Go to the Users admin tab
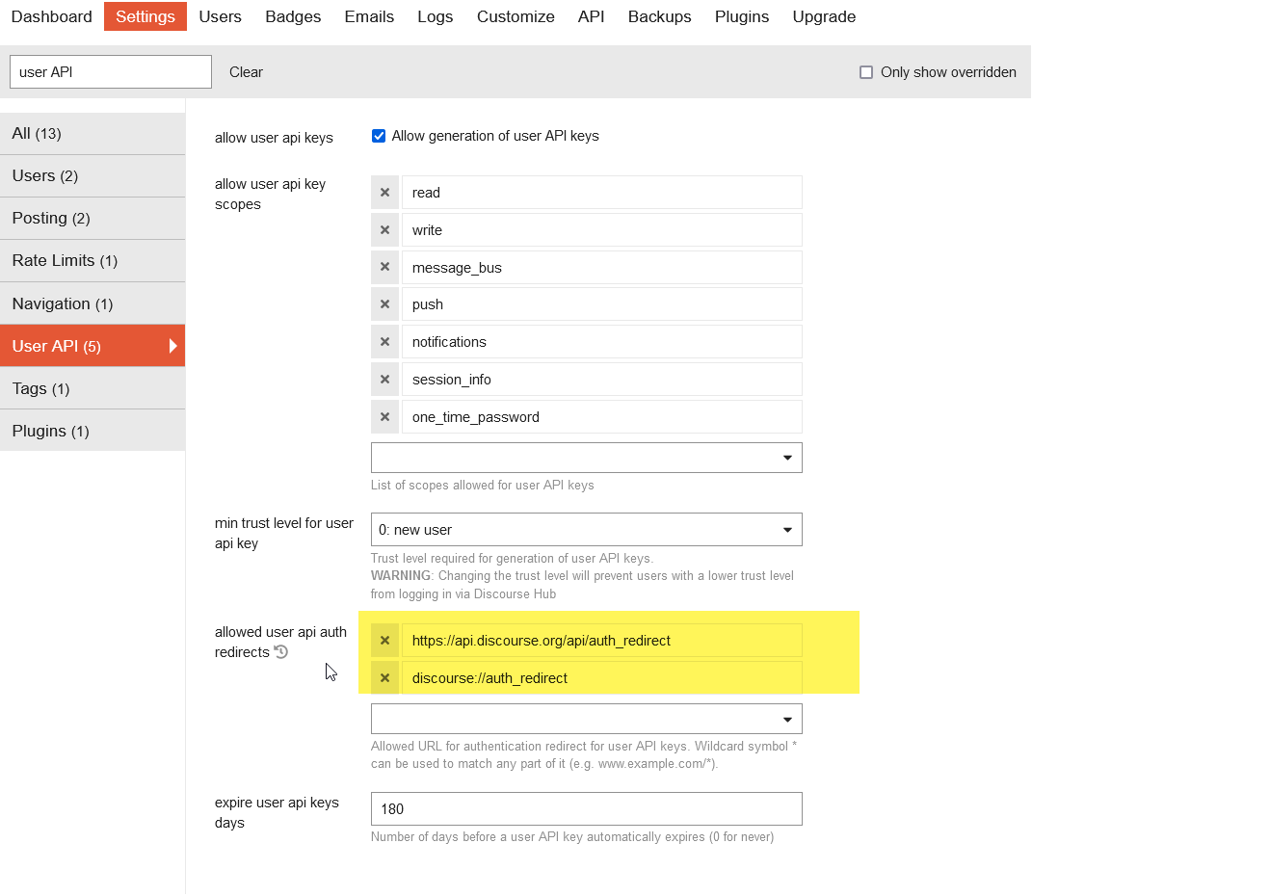Image resolution: width=1270 pixels, height=896 pixels. [221, 16]
